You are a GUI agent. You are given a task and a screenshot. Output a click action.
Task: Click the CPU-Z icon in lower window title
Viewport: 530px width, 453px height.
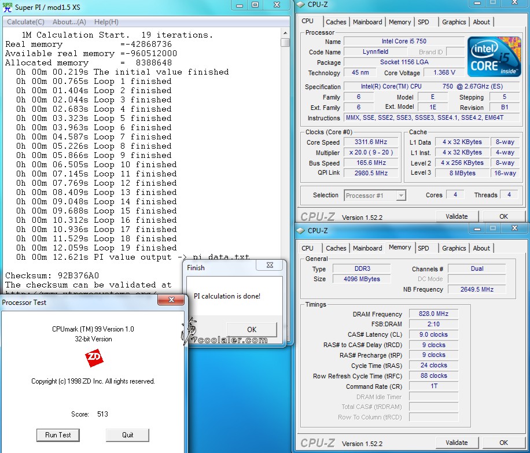point(300,231)
